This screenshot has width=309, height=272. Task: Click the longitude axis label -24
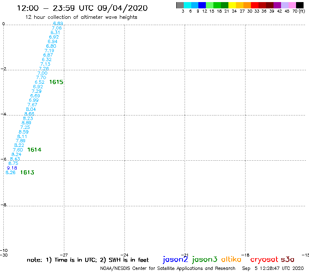pyautogui.click(x=124, y=255)
